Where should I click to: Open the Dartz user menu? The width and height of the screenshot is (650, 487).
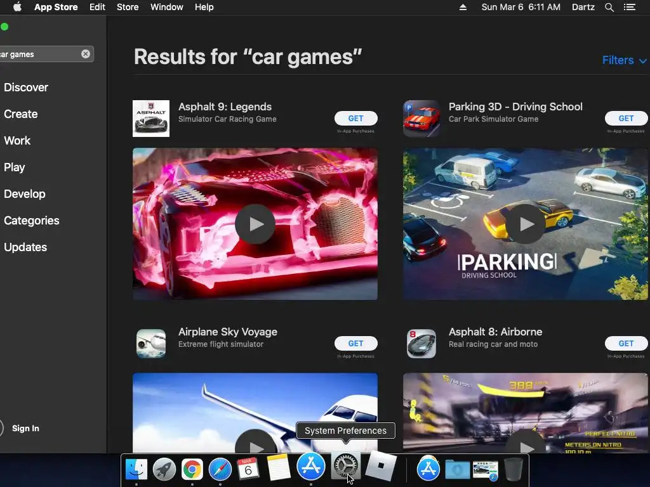click(583, 7)
